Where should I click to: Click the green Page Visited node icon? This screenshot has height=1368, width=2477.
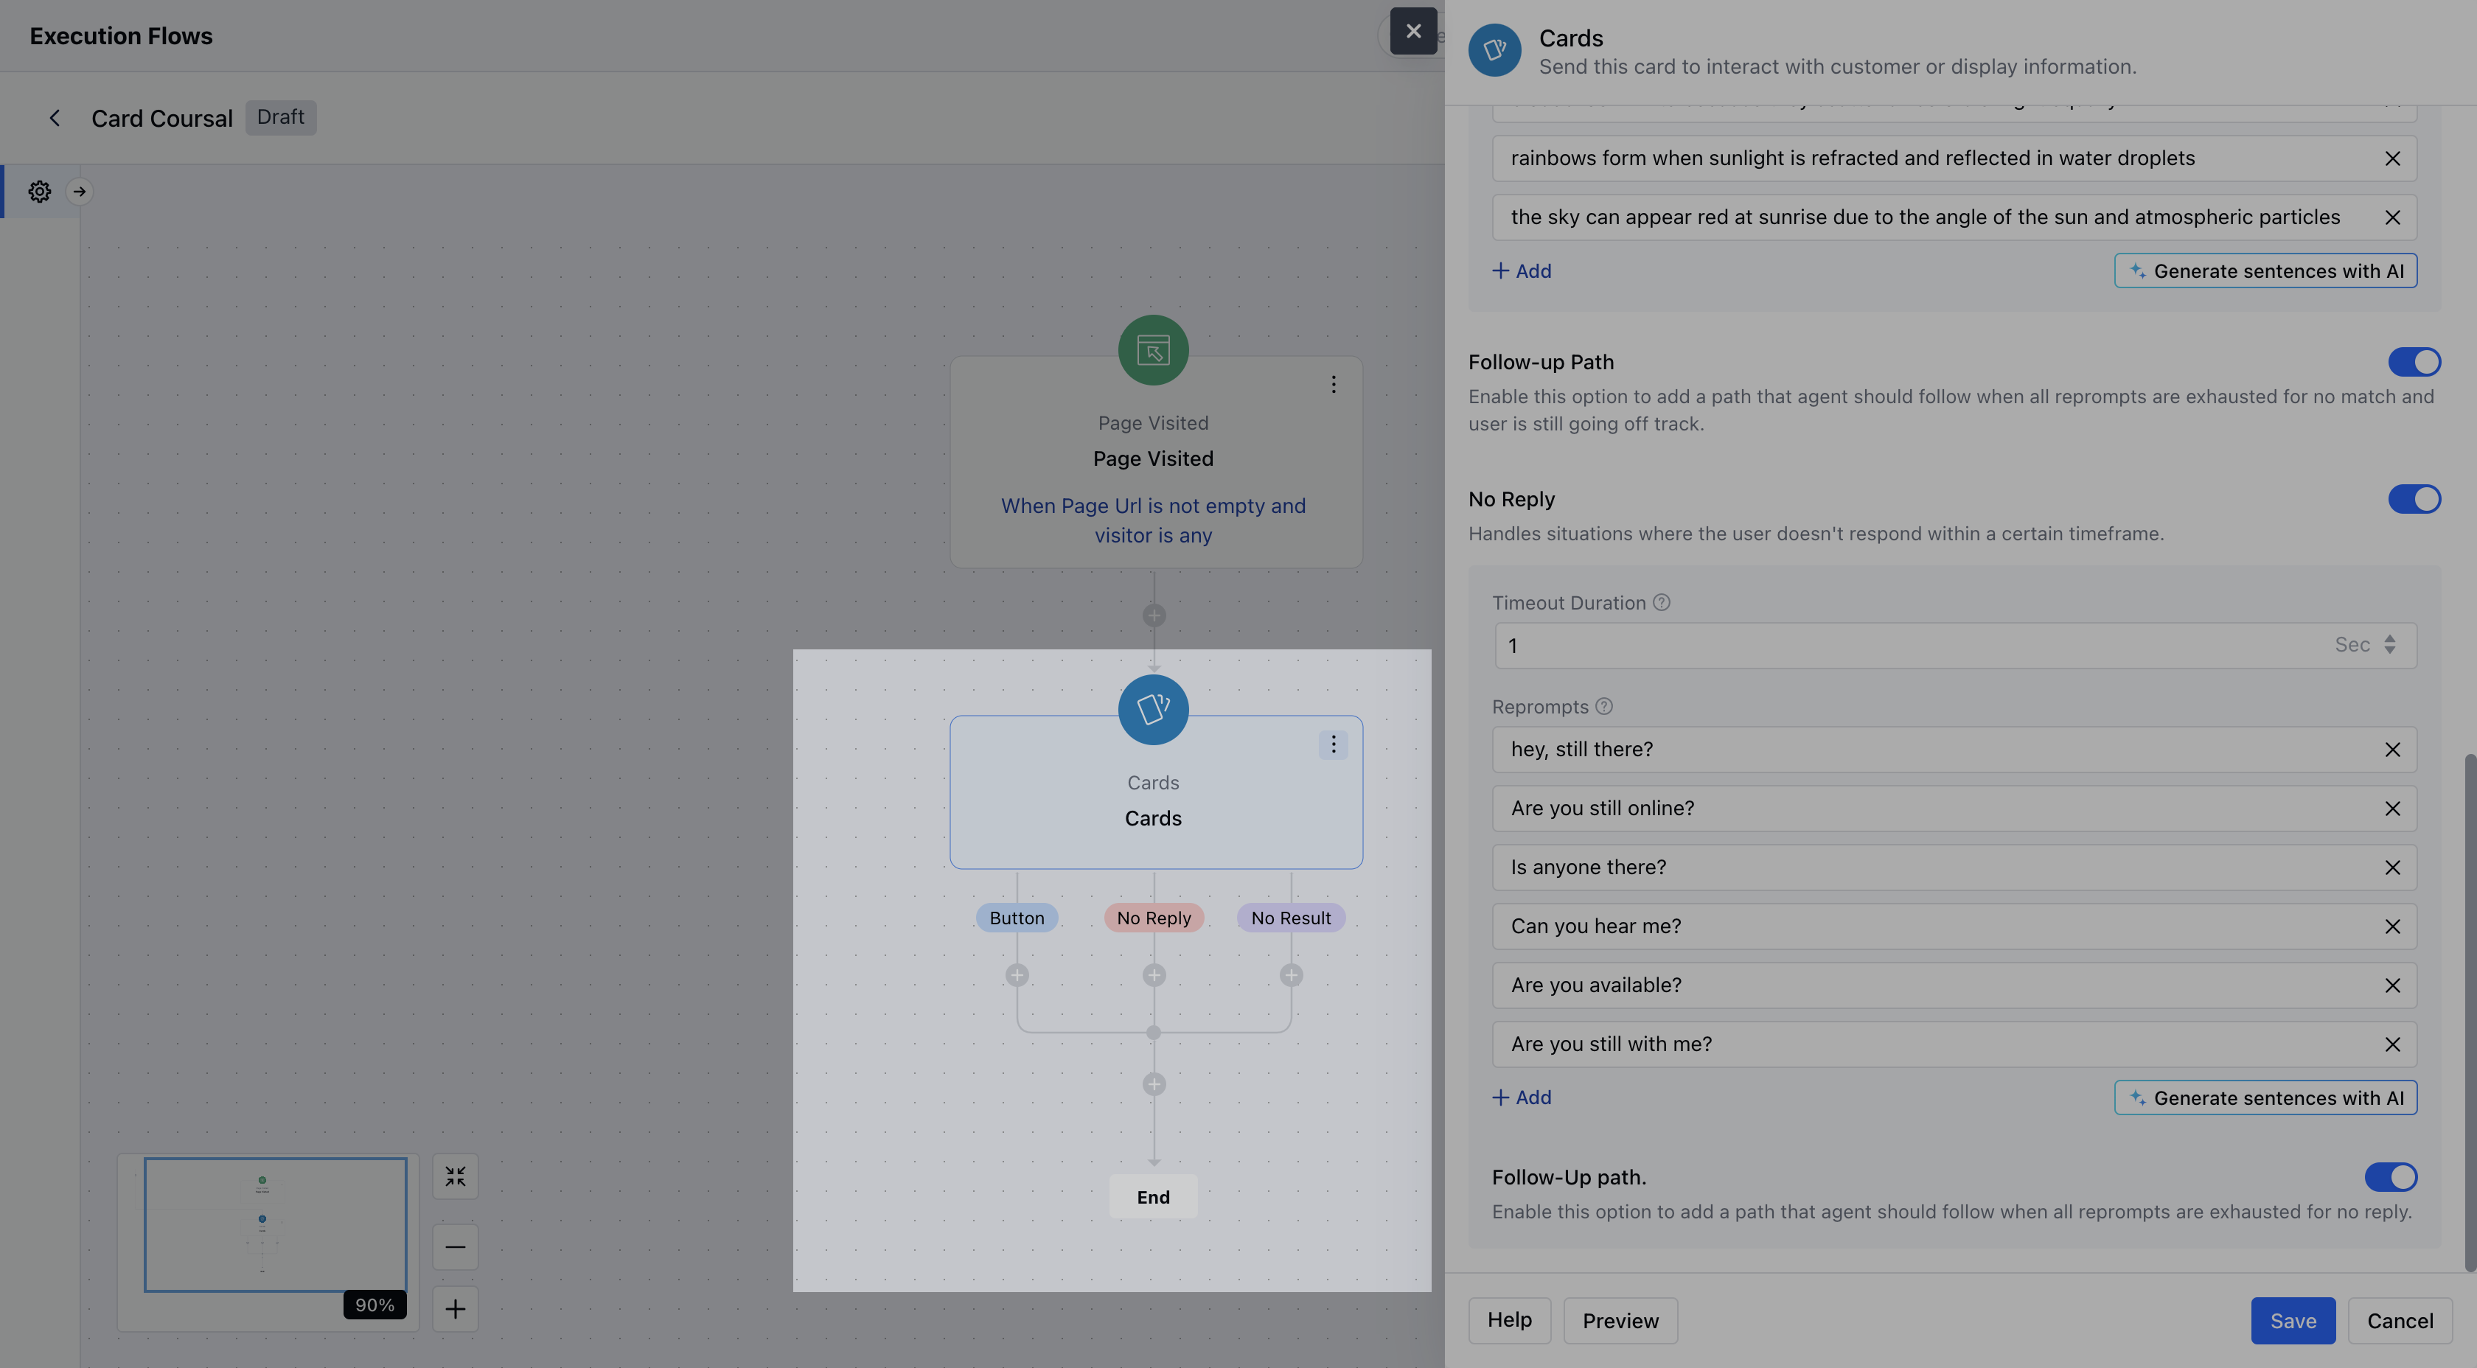tap(1153, 350)
